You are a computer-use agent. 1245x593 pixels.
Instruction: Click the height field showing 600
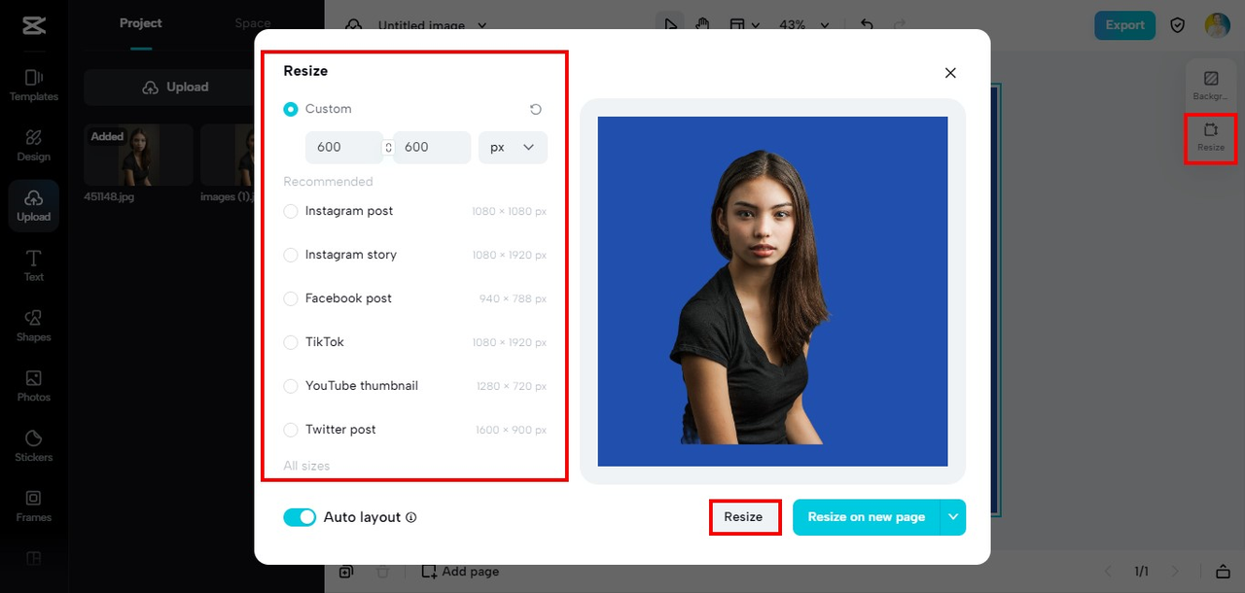click(x=432, y=147)
